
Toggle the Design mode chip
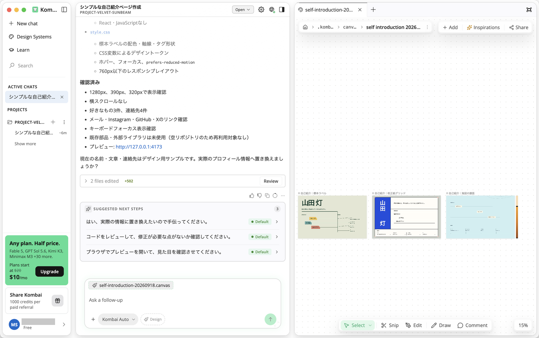click(153, 319)
